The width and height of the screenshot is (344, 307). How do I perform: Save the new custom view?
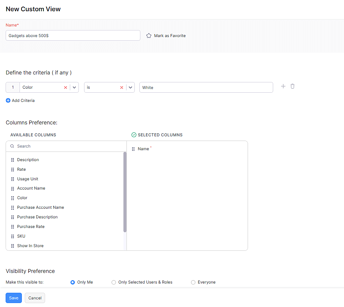click(14, 298)
